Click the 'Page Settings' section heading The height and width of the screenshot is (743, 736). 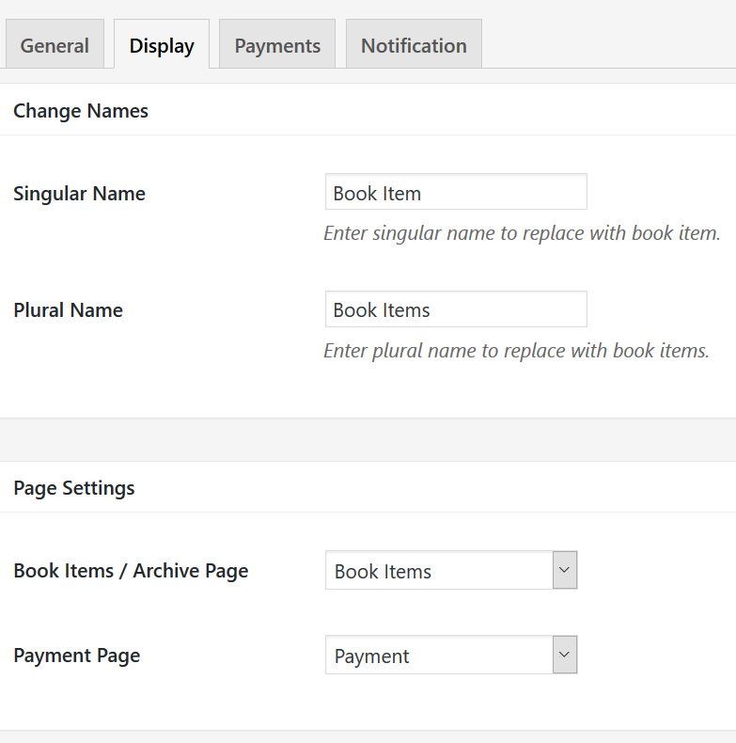tap(74, 488)
